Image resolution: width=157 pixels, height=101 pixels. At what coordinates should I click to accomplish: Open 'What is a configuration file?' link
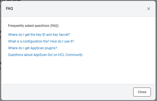click(41, 41)
